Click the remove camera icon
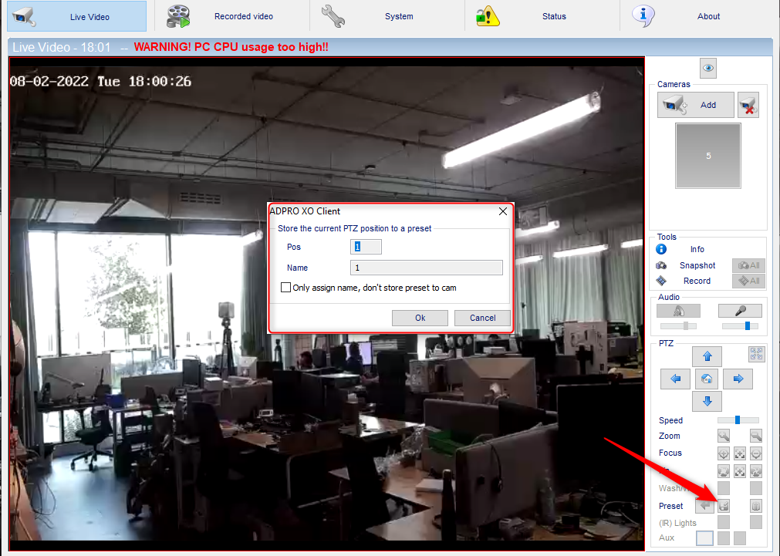The image size is (780, 556). (748, 105)
